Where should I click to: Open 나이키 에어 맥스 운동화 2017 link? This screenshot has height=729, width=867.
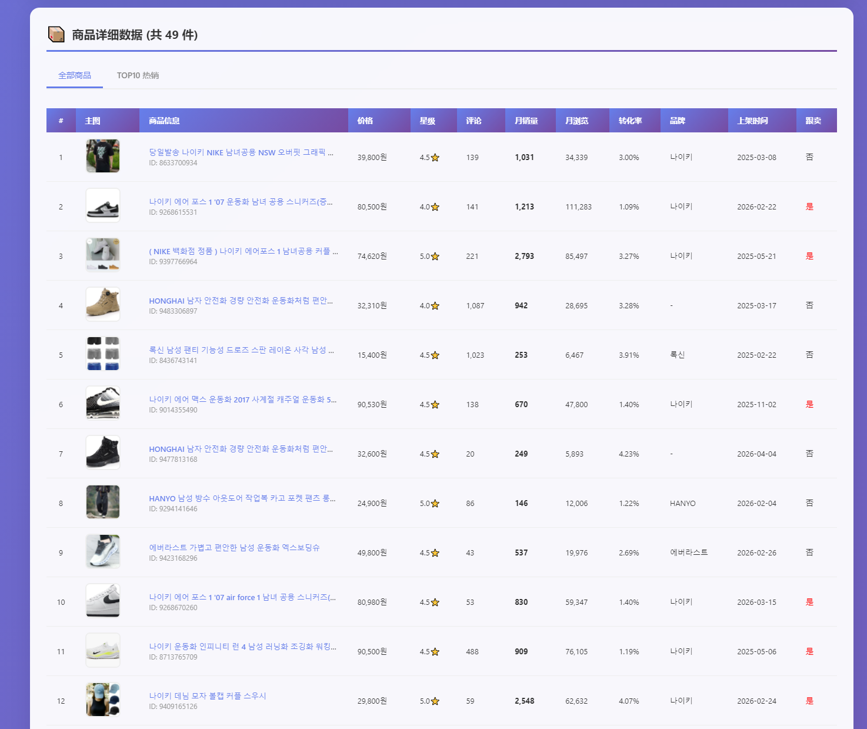coord(243,400)
